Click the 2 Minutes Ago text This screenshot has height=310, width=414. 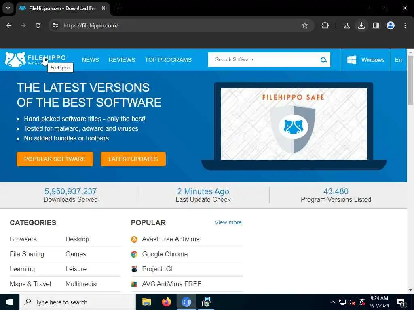coord(203,191)
